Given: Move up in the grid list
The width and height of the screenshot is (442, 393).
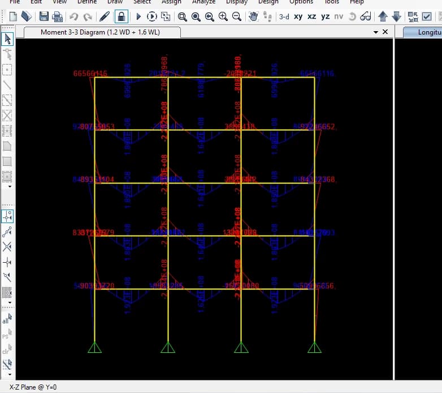Looking at the screenshot, I should [383, 16].
